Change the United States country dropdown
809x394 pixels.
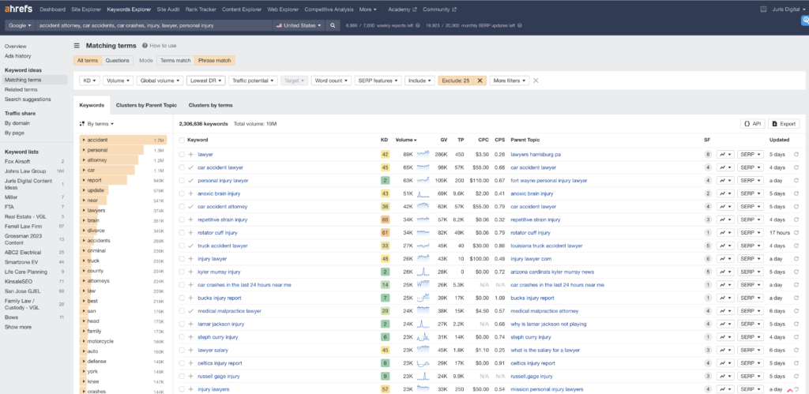(299, 25)
